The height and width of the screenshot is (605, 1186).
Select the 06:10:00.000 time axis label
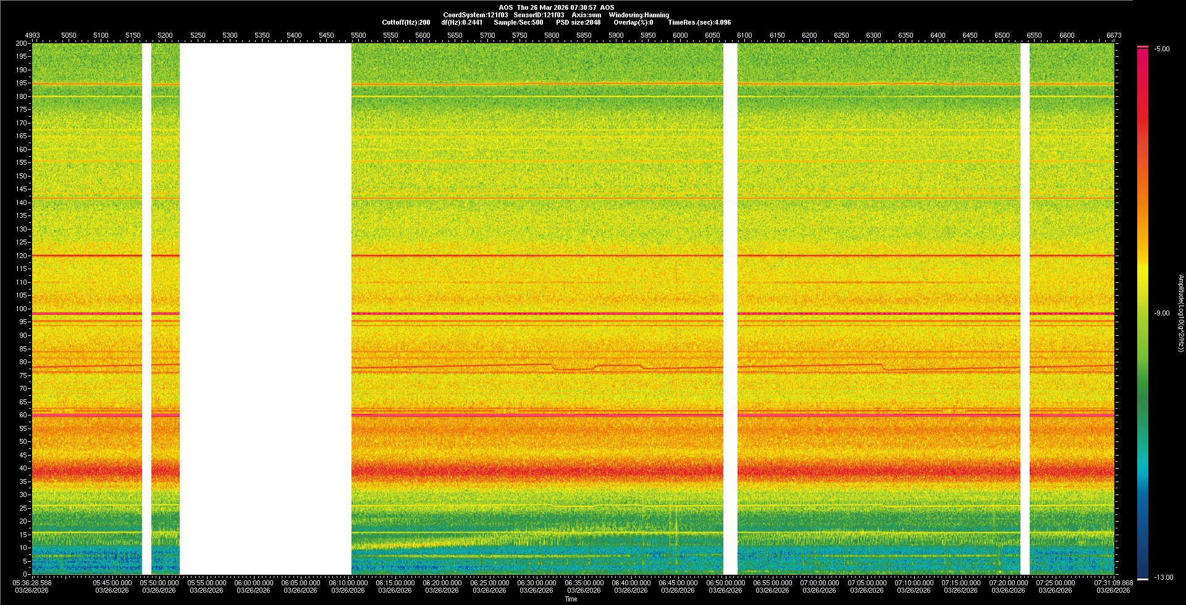(348, 583)
